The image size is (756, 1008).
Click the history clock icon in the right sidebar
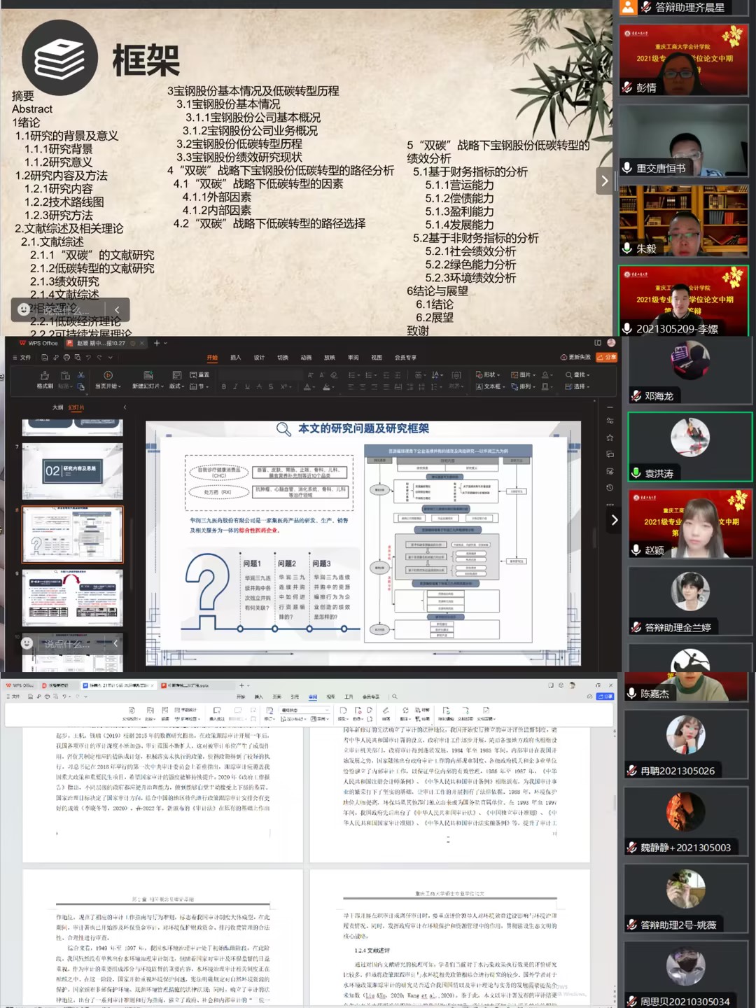click(x=610, y=488)
